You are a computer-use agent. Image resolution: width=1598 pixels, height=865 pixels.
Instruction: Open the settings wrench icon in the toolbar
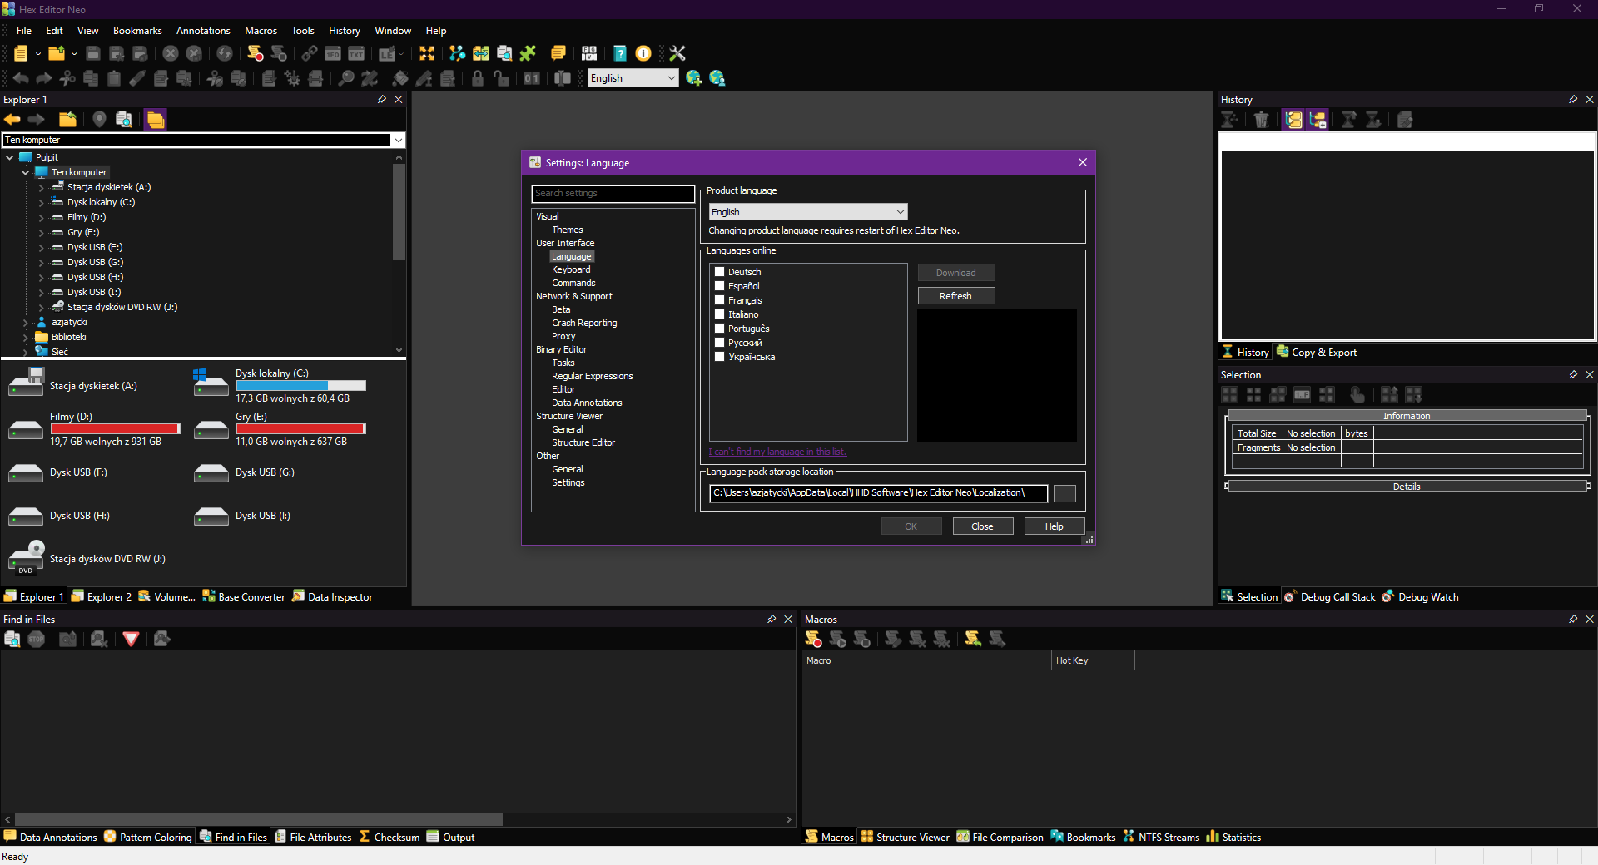click(677, 53)
